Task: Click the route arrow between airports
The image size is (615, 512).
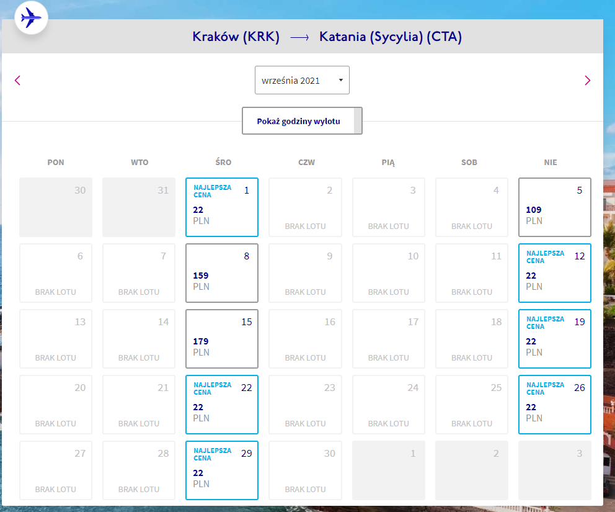Action: coord(299,37)
